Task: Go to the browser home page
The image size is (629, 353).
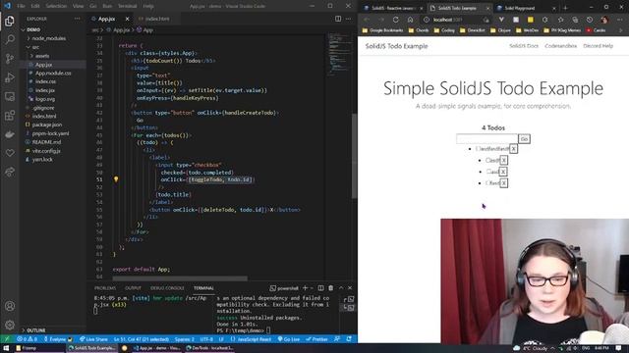Action: click(x=410, y=20)
